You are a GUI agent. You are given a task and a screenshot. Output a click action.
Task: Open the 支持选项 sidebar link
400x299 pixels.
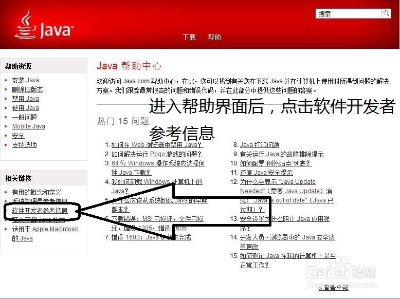coord(25,145)
